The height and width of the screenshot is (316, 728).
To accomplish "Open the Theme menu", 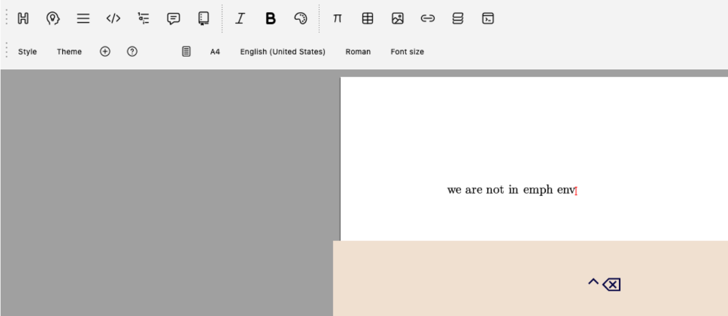I will click(x=69, y=52).
